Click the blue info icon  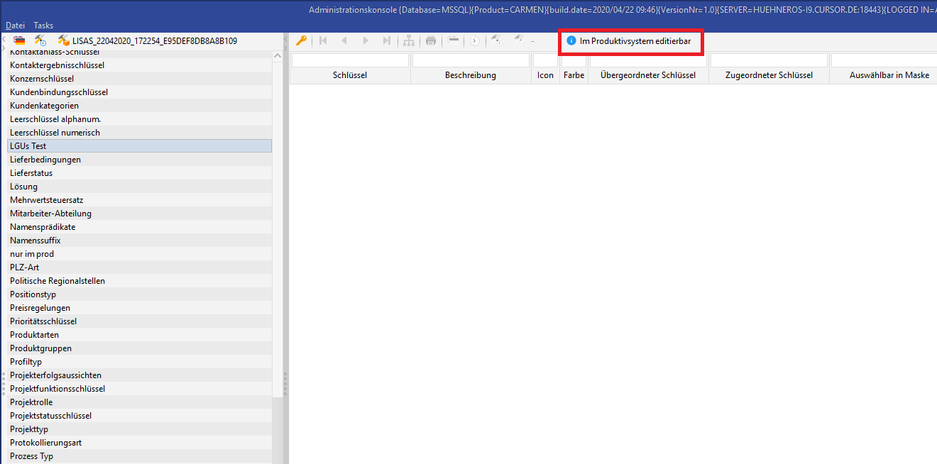coord(571,41)
